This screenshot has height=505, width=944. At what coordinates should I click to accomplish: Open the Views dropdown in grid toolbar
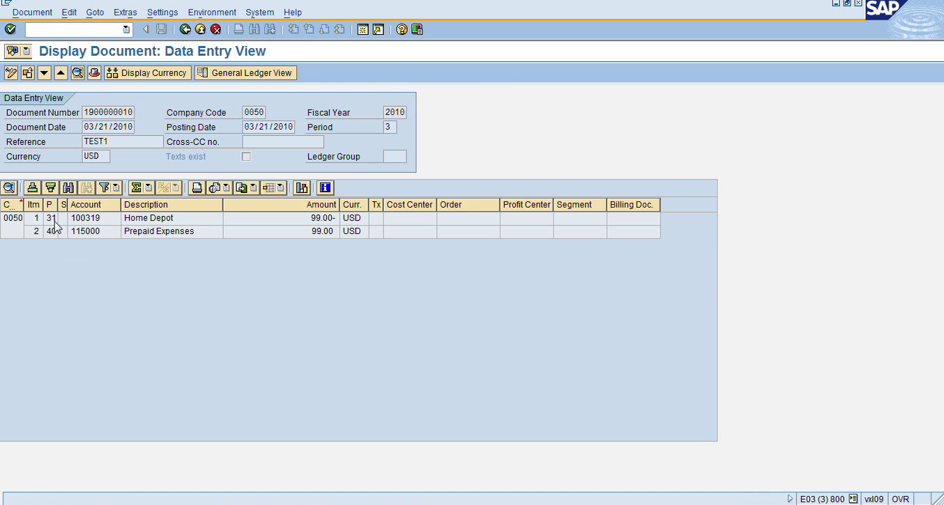click(x=227, y=187)
